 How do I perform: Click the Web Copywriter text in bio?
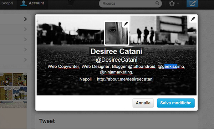tap(63, 67)
